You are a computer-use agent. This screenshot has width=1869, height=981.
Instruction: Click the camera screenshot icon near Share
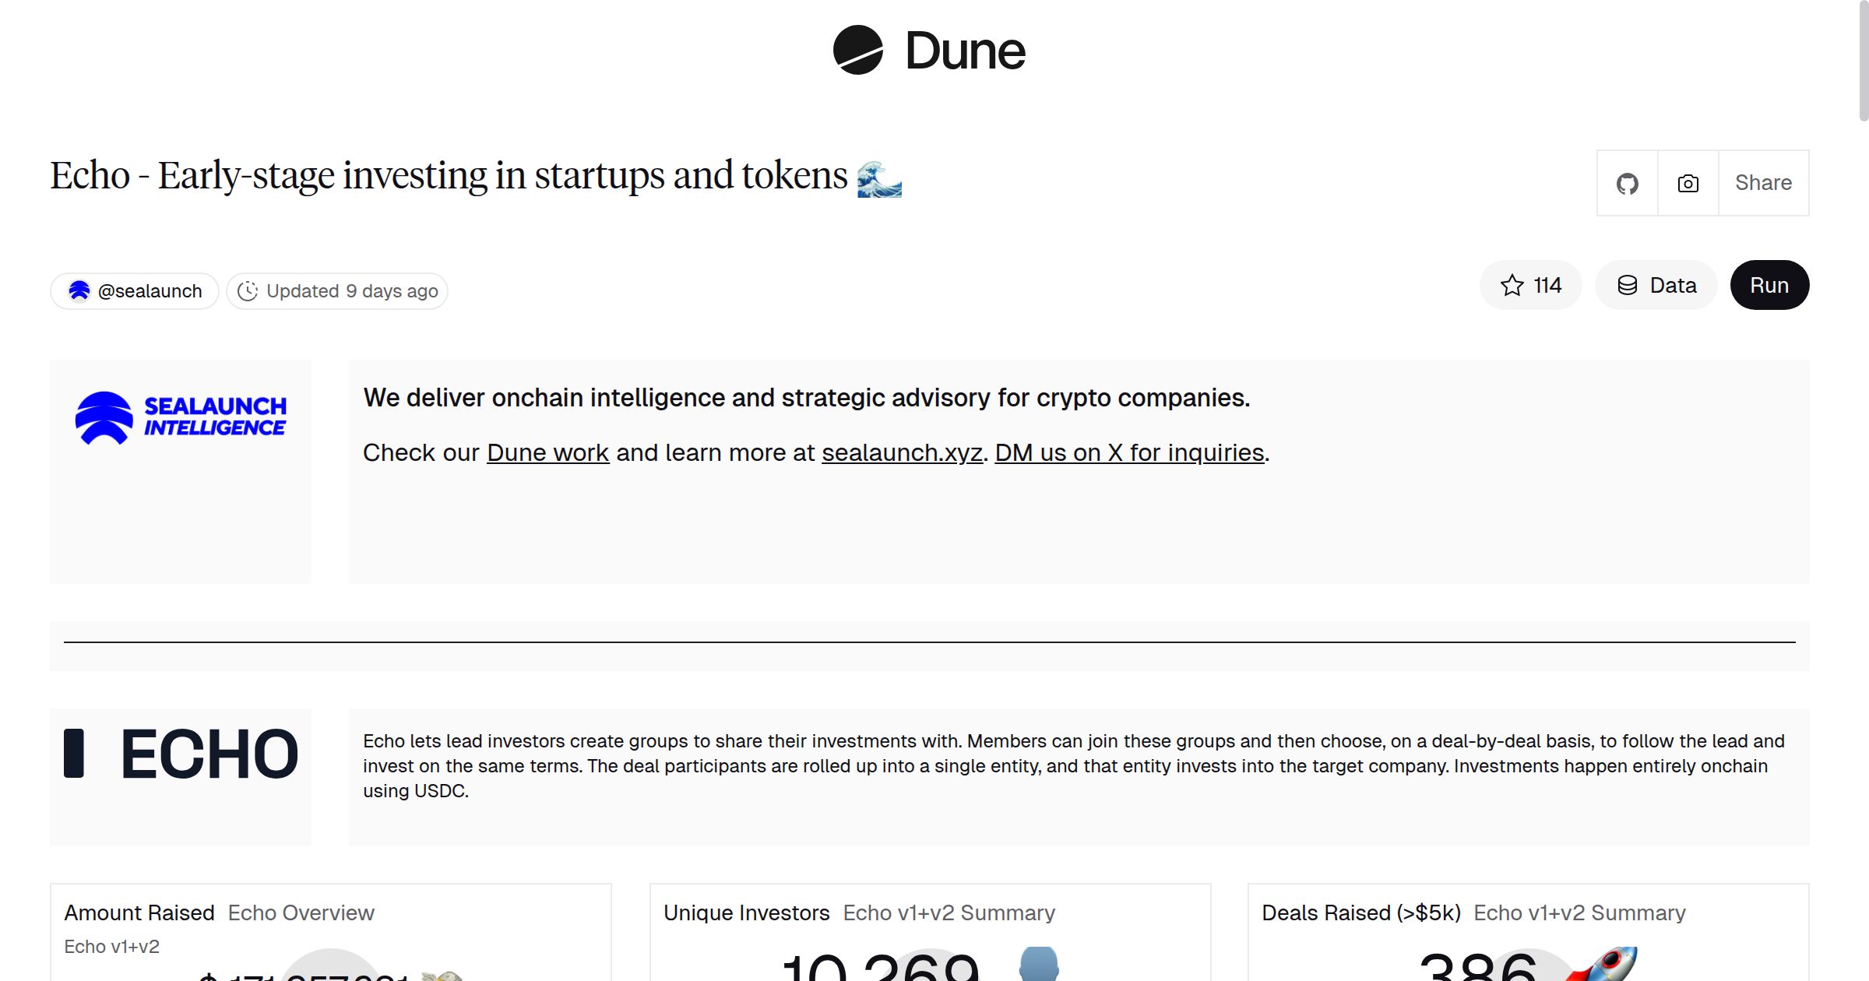(x=1687, y=183)
